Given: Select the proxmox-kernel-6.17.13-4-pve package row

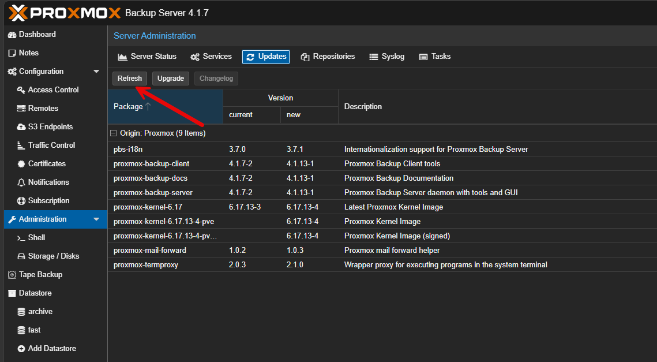Looking at the screenshot, I should point(382,222).
